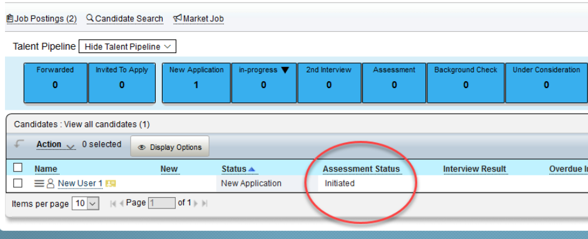Open the Action menu

point(56,145)
